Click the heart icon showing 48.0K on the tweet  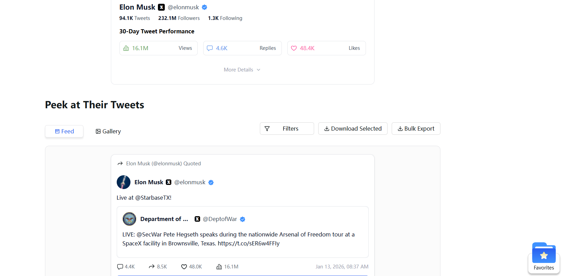(x=184, y=266)
